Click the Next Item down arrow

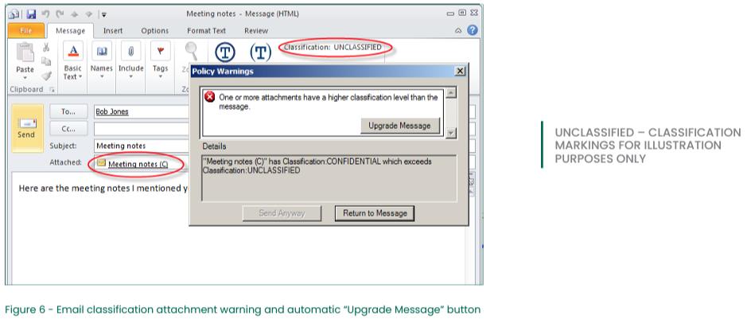[88, 14]
